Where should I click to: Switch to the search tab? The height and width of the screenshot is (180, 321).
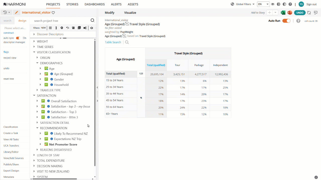[x=8, y=21]
